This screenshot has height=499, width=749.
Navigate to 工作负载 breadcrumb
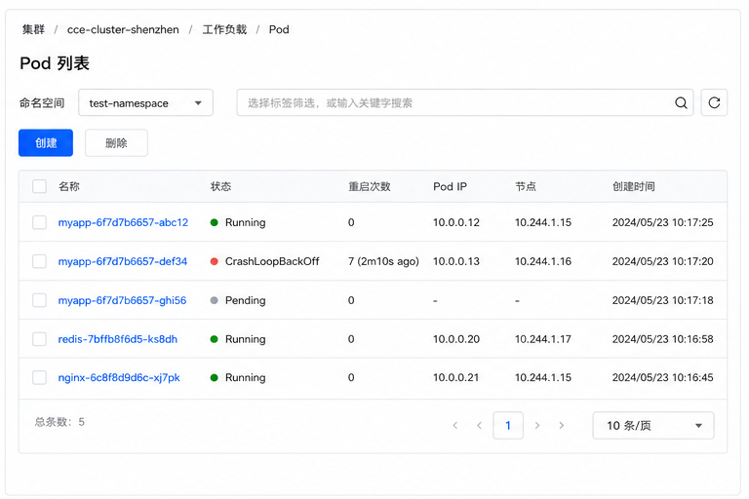224,29
